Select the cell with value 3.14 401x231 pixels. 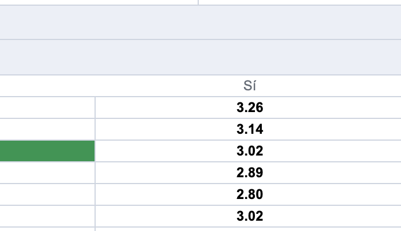(x=249, y=129)
